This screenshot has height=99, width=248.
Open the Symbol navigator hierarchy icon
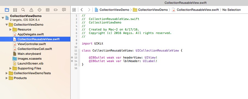click(15, 10)
